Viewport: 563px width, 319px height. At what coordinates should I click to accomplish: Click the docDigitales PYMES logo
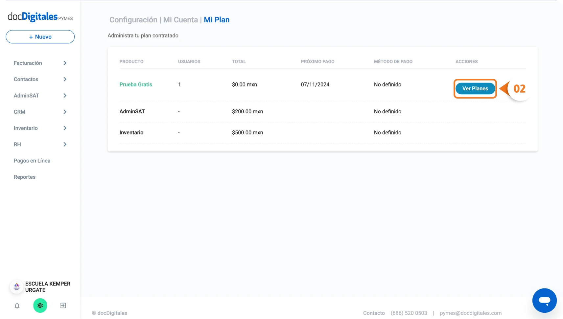pos(40,17)
